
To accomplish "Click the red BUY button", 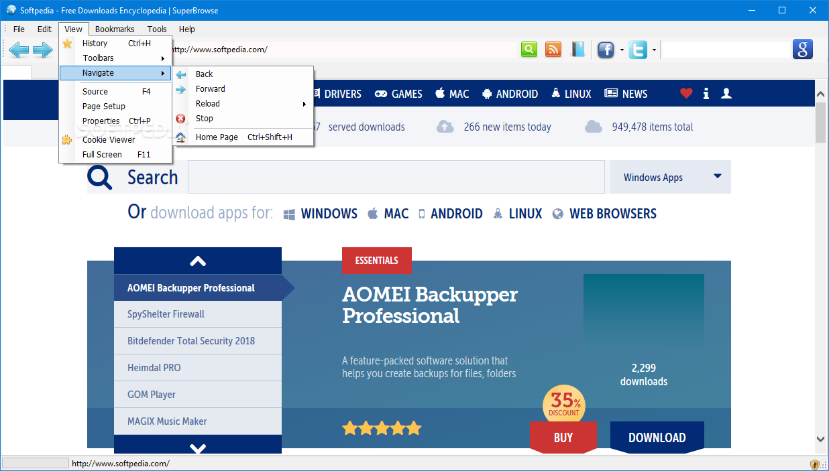I will (x=563, y=438).
